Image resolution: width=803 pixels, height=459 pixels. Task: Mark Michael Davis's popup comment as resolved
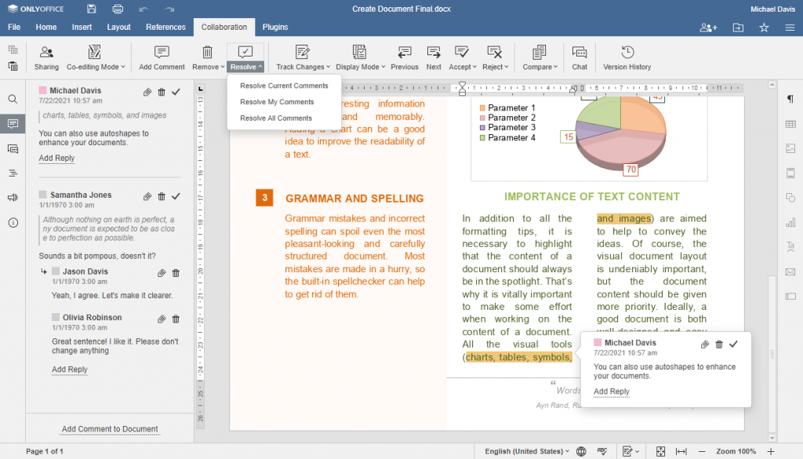pyautogui.click(x=733, y=344)
